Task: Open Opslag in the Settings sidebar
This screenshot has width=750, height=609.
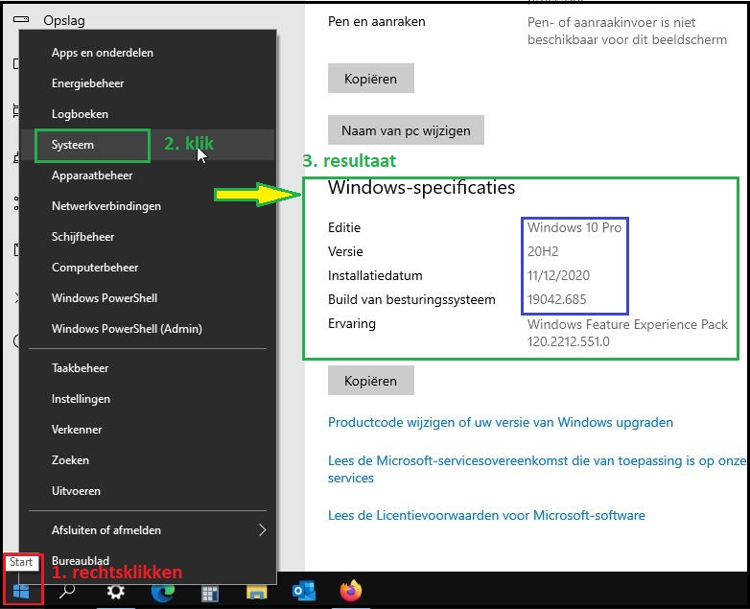Action: [x=64, y=20]
